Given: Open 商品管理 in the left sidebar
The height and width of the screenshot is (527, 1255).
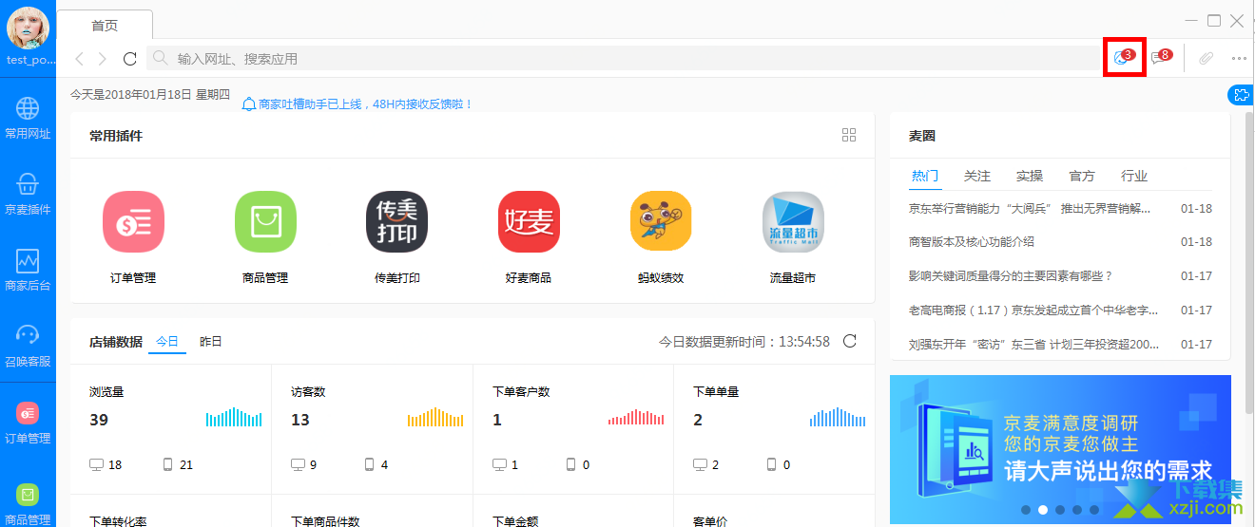Looking at the screenshot, I should 28,504.
